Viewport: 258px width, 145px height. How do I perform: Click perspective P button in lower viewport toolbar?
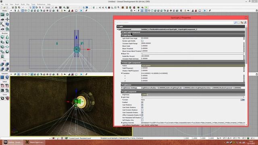[15, 74]
